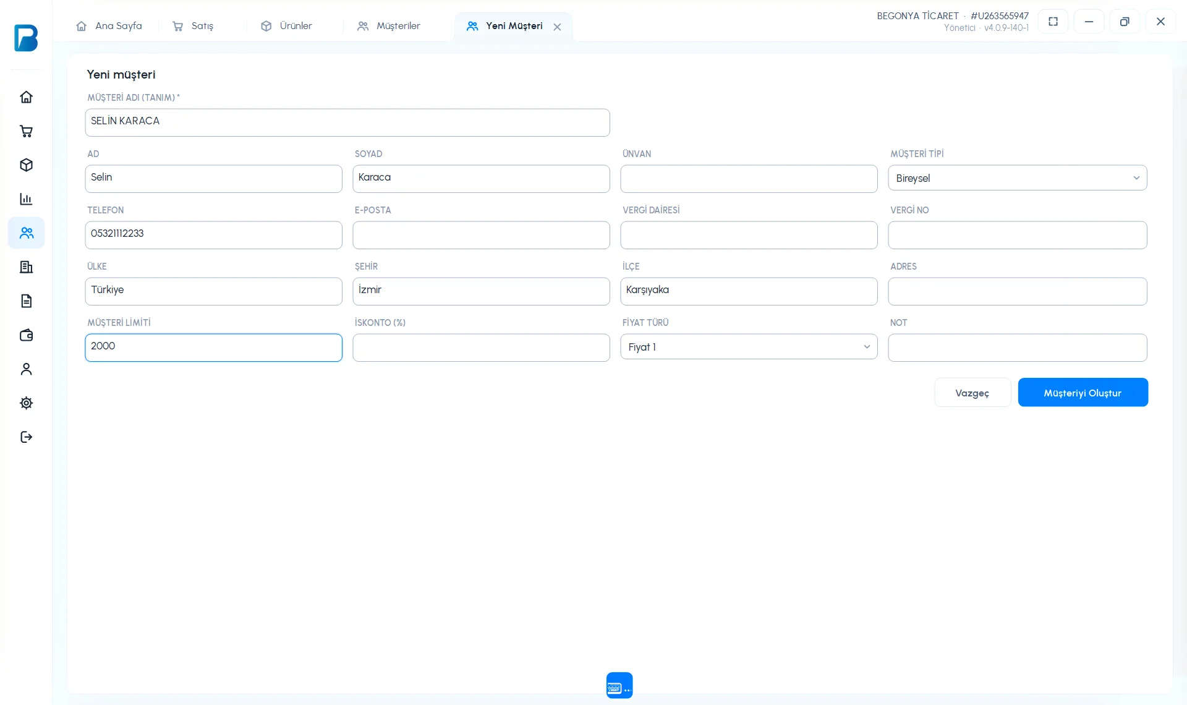This screenshot has width=1187, height=705.
Task: Open the single user sidebar icon
Action: point(26,369)
